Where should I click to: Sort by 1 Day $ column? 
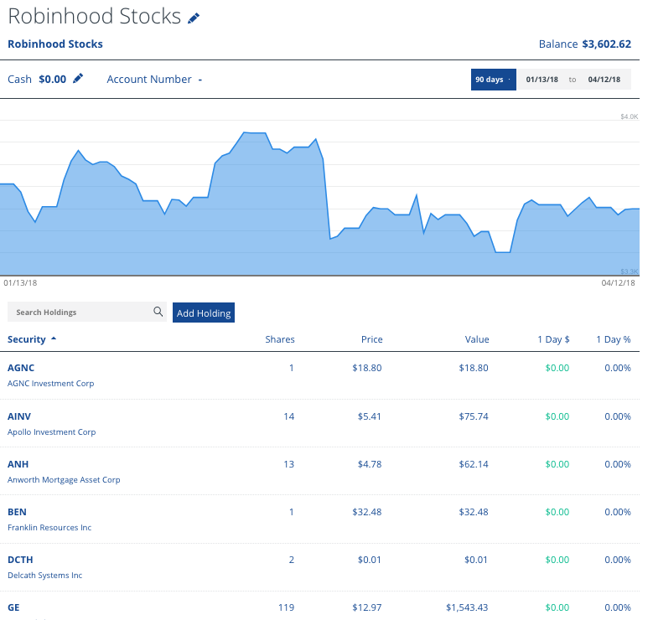(x=553, y=339)
